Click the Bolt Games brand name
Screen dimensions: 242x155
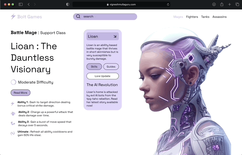click(x=30, y=17)
